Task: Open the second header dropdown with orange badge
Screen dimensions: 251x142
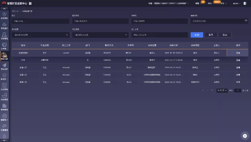Action: click(211, 3)
